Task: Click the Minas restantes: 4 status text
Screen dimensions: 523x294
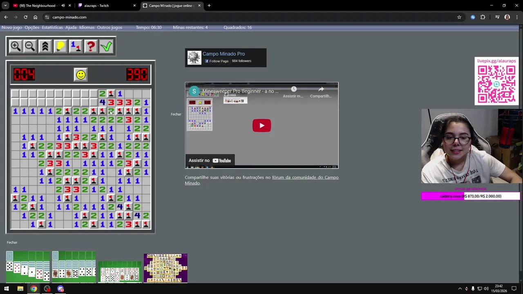Action: [190, 27]
